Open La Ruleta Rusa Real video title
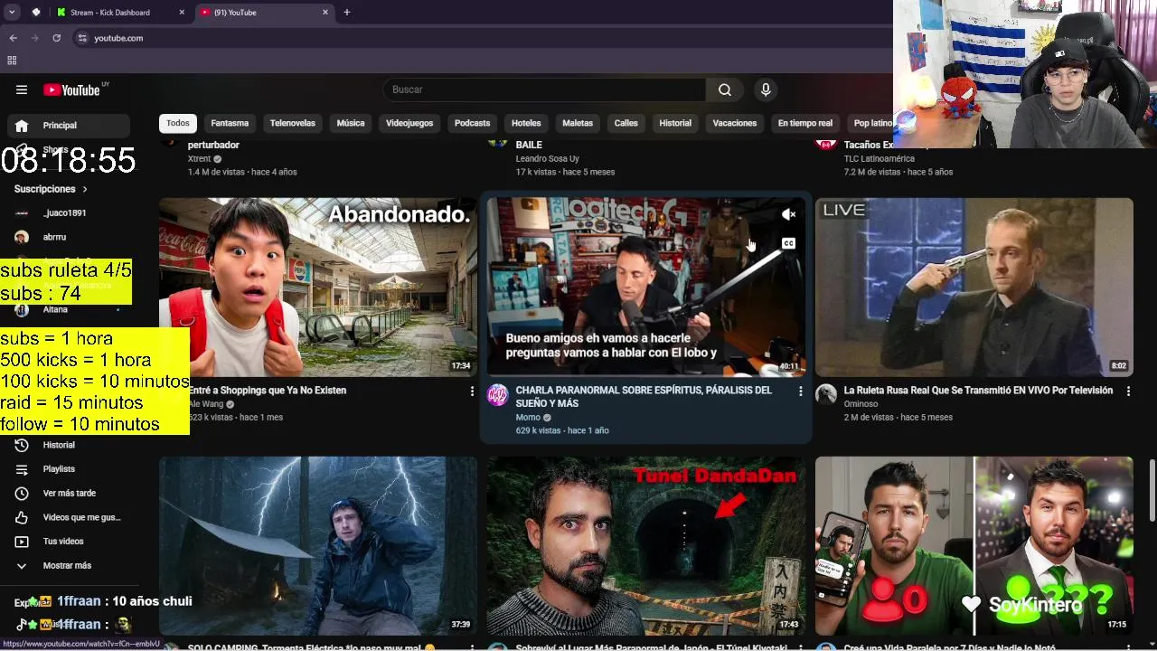 (x=978, y=391)
